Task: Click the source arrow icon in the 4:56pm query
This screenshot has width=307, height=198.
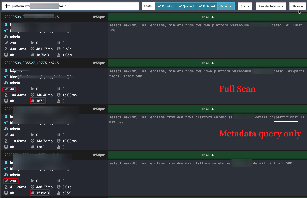Action: [6, 31]
